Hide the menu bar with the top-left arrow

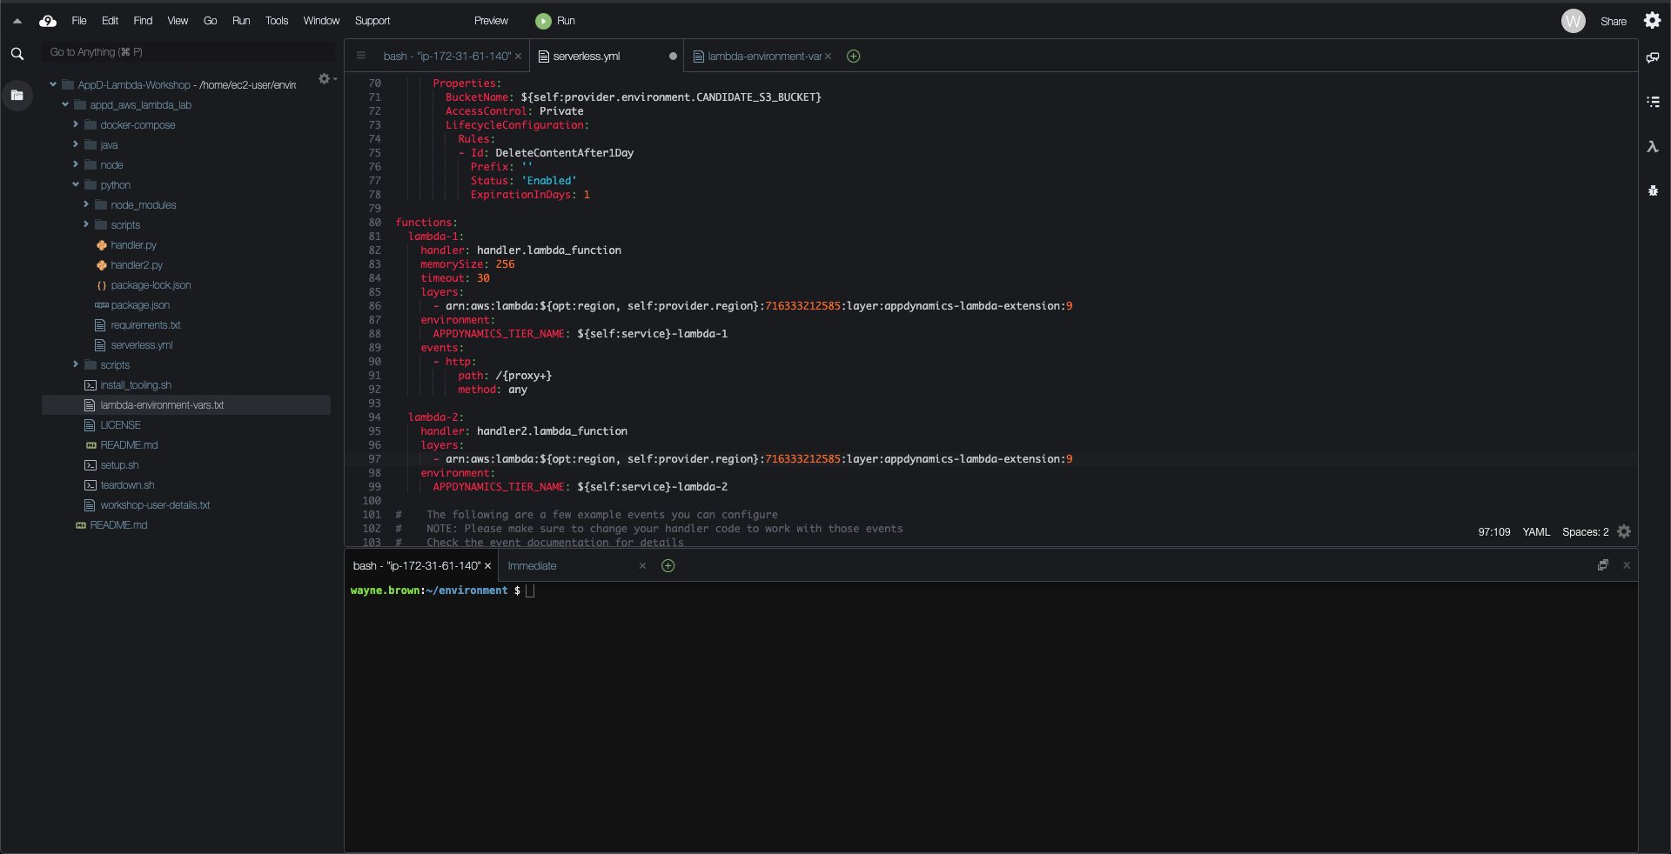pyautogui.click(x=17, y=21)
